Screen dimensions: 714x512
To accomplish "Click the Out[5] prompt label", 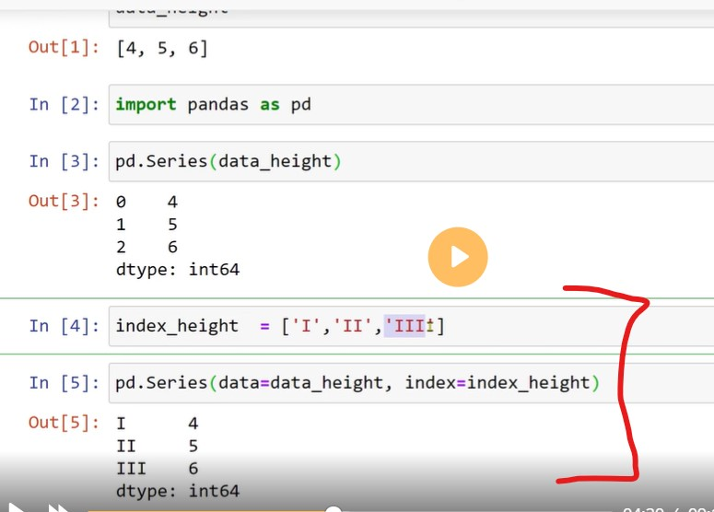I will 64,424.
